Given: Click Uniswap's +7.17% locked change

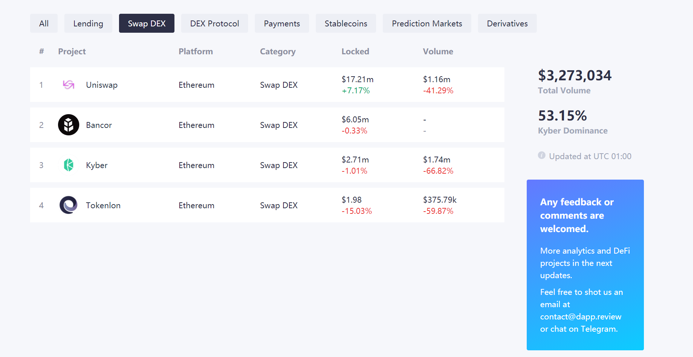Looking at the screenshot, I should [x=356, y=90].
